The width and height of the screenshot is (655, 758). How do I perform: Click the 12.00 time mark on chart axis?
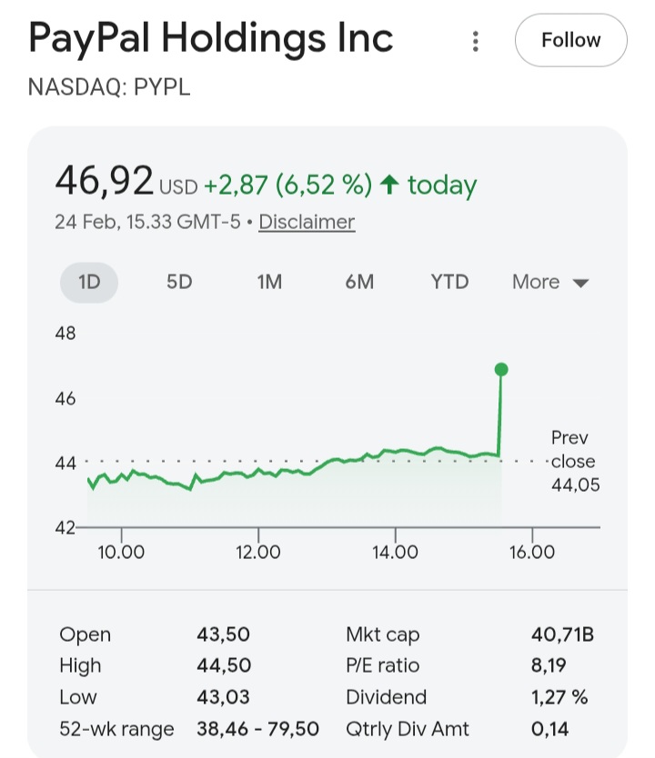pyautogui.click(x=257, y=552)
